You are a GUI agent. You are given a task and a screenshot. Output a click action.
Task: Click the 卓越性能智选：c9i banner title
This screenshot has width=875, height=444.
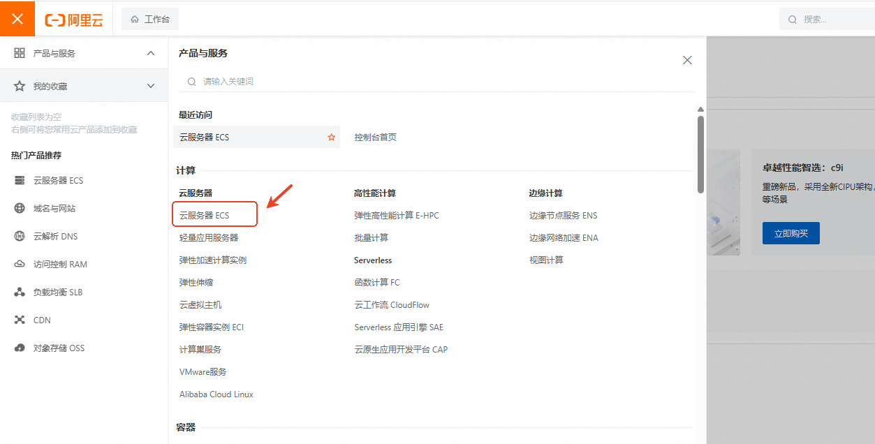pos(803,168)
